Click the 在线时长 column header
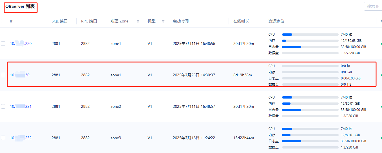Image resolution: width=382 pixels, height=153 pixels. pos(241,21)
